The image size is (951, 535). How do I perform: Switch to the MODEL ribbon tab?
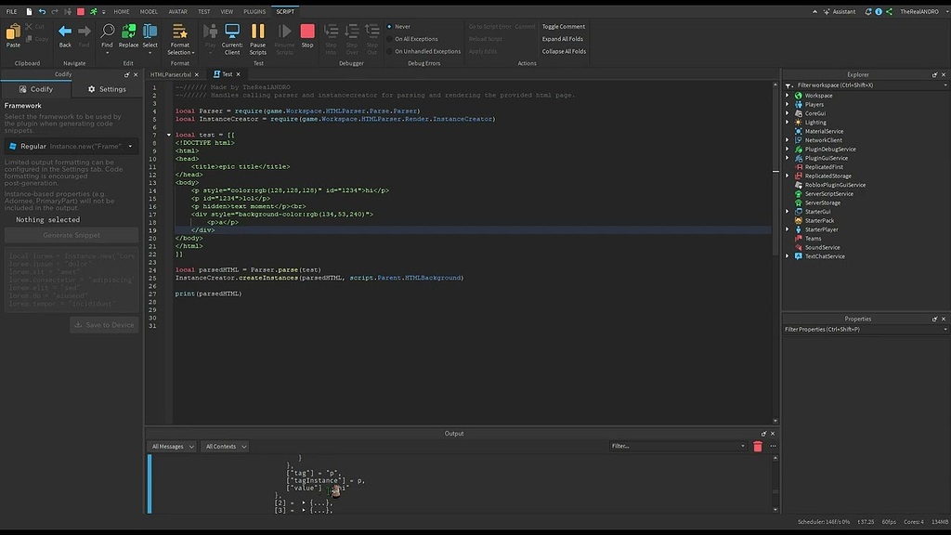point(149,11)
